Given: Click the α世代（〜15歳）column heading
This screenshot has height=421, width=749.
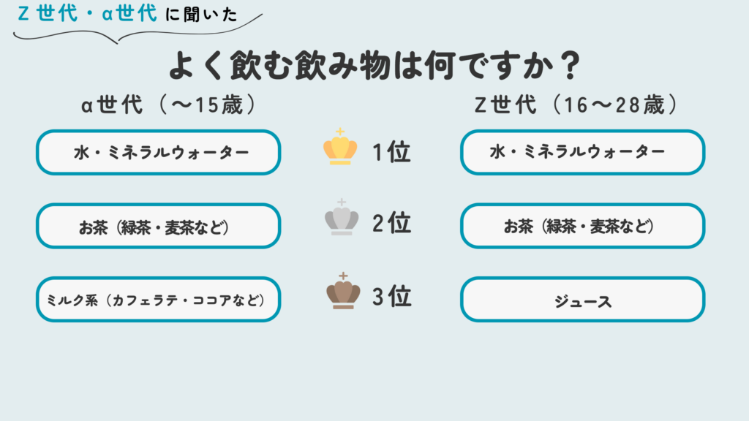Looking at the screenshot, I should pyautogui.click(x=169, y=106).
